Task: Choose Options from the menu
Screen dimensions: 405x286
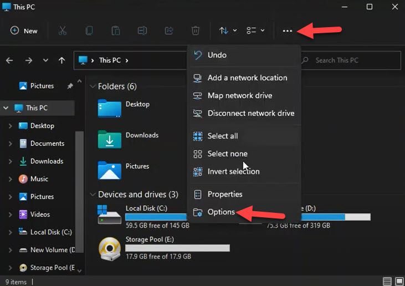Action: 221,212
